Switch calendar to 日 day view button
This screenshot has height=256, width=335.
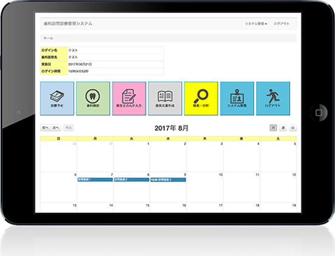coord(293,127)
